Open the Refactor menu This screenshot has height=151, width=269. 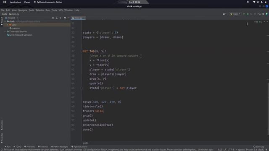coord(40,10)
